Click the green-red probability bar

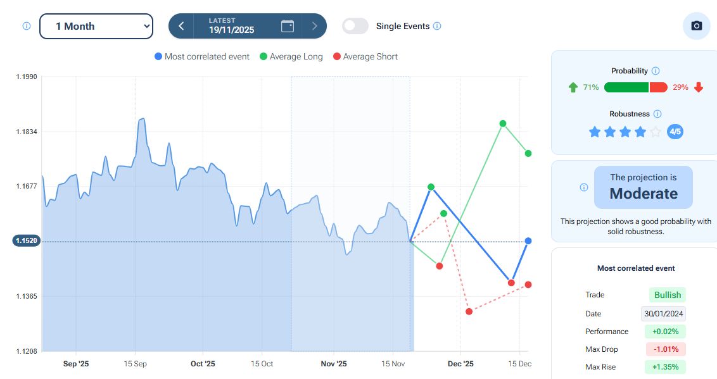(635, 87)
